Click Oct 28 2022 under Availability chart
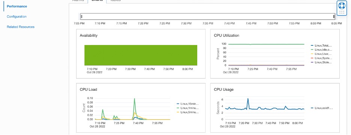 [x=94, y=72]
